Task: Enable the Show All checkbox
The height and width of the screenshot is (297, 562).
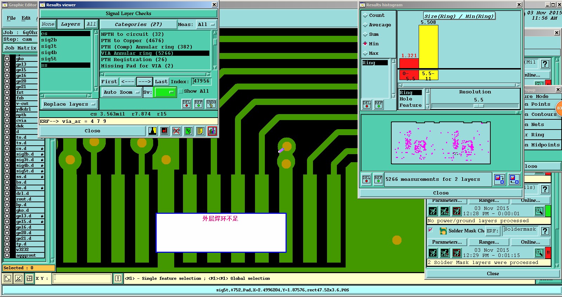Action: [x=181, y=91]
